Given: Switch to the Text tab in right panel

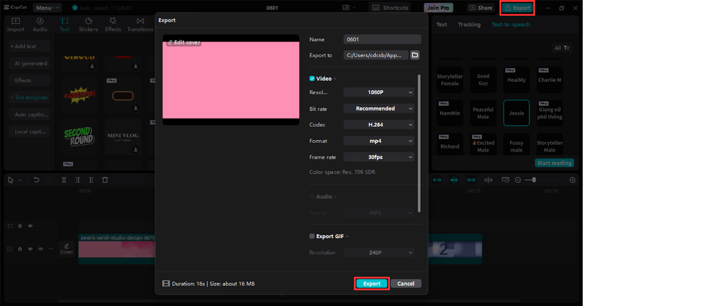Looking at the screenshot, I should click(x=442, y=24).
